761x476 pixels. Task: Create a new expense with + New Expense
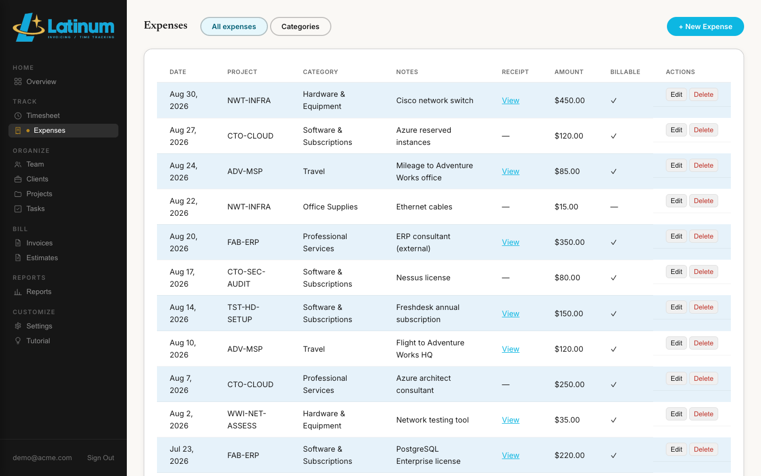click(x=706, y=26)
